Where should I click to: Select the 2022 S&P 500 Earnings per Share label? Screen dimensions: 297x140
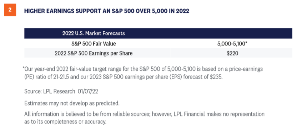point(94,53)
